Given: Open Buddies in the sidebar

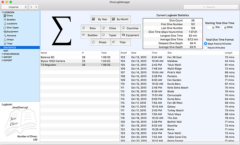Looking at the screenshot, I should (x=11, y=20).
